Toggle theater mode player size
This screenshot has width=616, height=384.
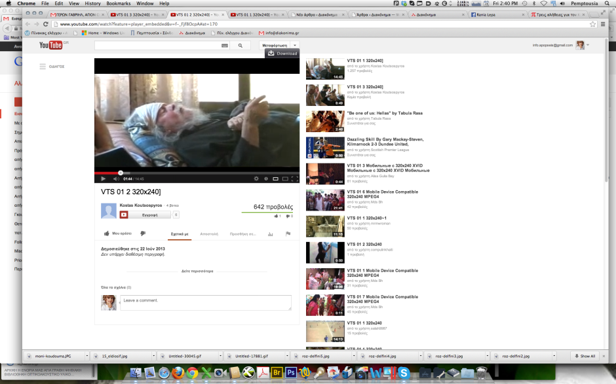point(285,179)
